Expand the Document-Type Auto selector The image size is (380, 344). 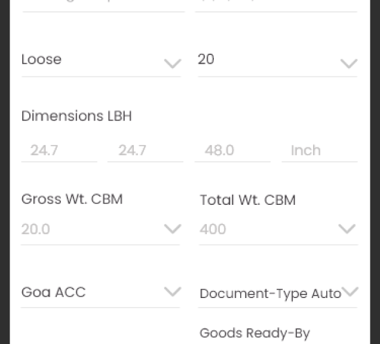pyautogui.click(x=278, y=293)
